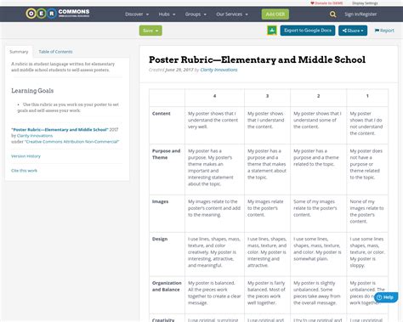This screenshot has height=322, width=403.
Task: Click the Report flag icon
Action: 377,31
